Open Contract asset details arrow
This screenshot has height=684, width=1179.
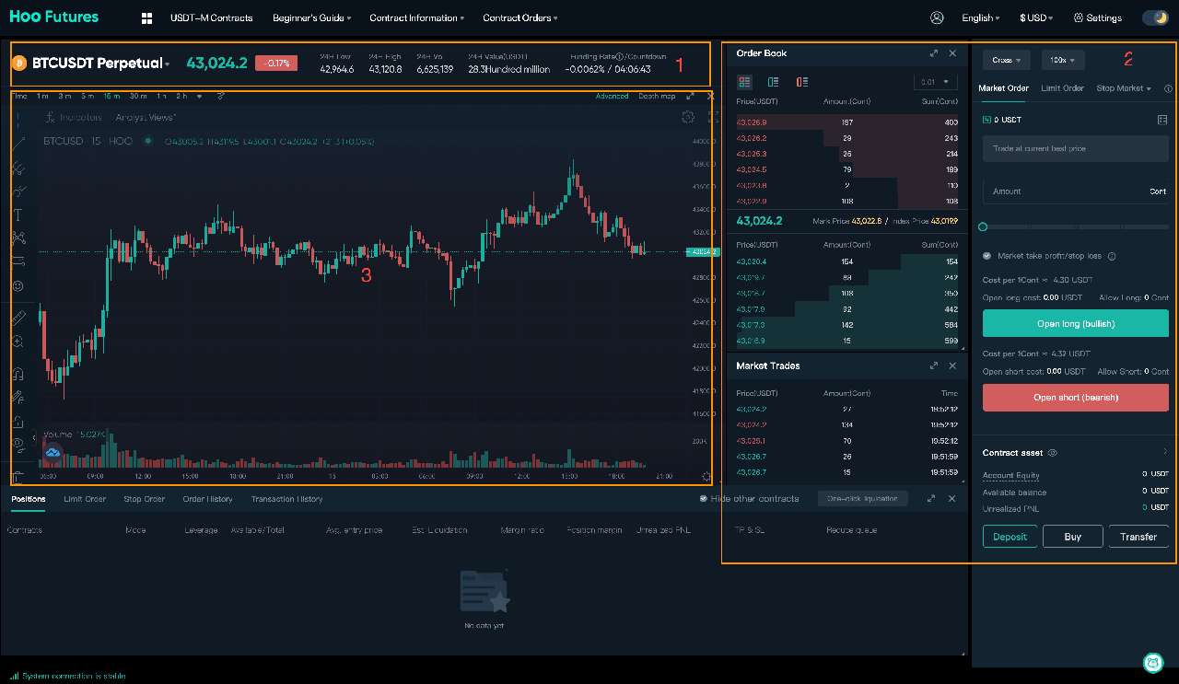(1165, 452)
